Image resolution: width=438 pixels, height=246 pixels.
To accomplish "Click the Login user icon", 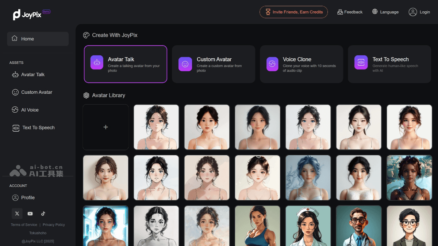I will 413,12.
